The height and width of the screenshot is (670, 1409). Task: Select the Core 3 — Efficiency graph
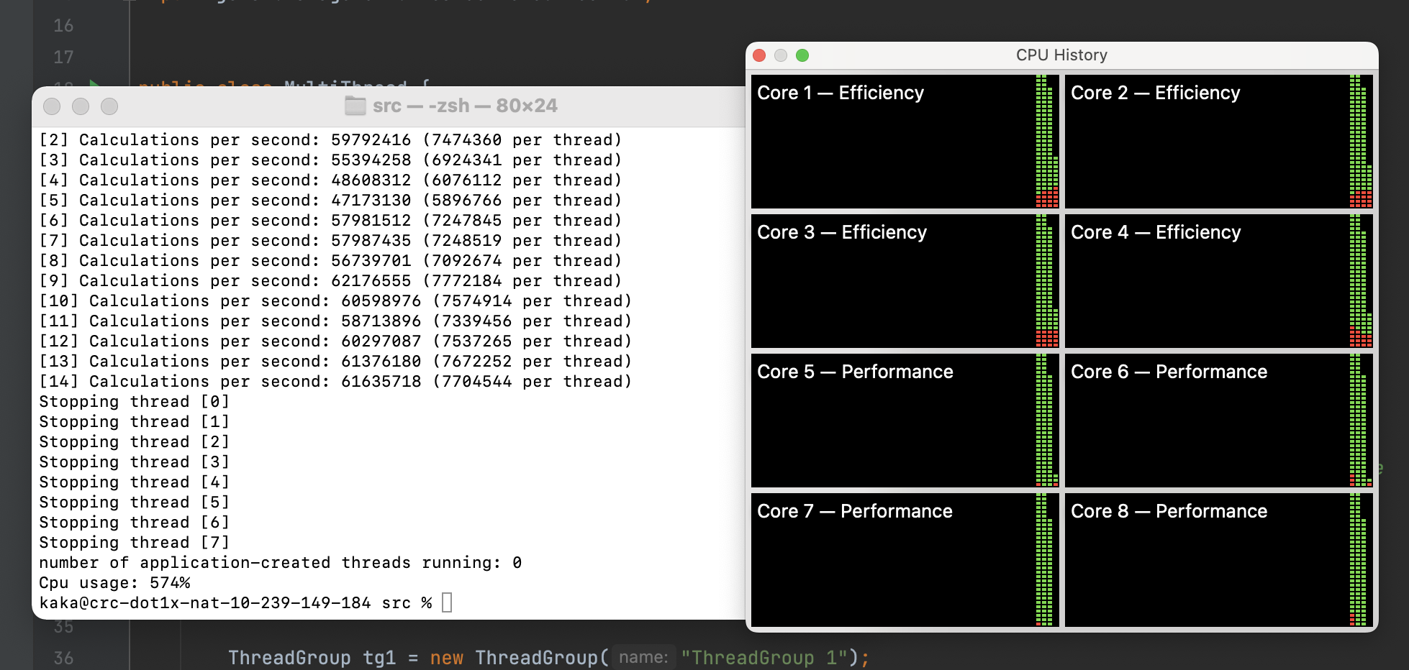pyautogui.click(x=905, y=281)
